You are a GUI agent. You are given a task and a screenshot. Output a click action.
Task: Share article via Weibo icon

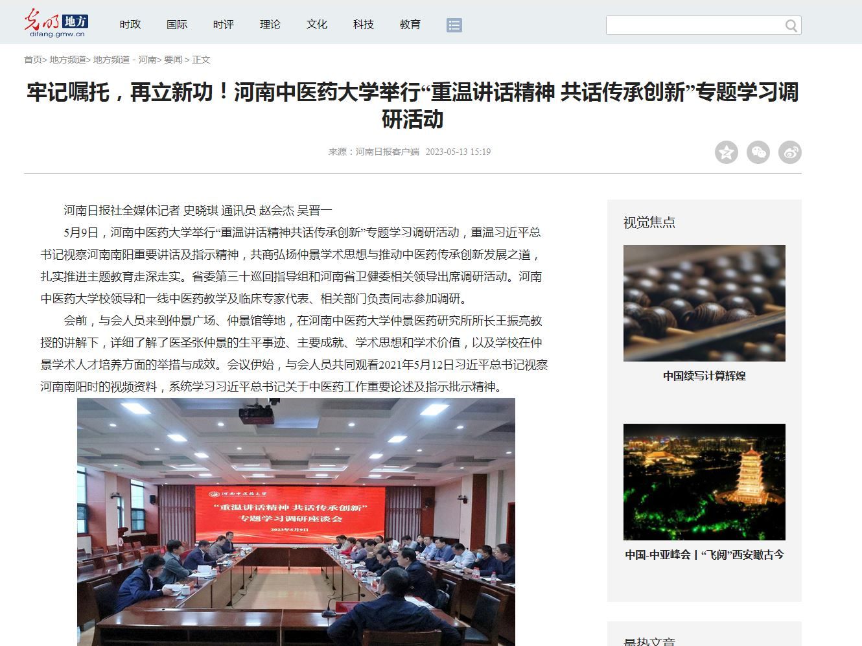(x=790, y=152)
